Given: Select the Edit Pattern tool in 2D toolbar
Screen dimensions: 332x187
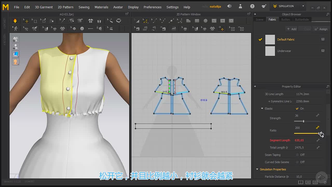Looking at the screenshot, I should coord(145,21).
